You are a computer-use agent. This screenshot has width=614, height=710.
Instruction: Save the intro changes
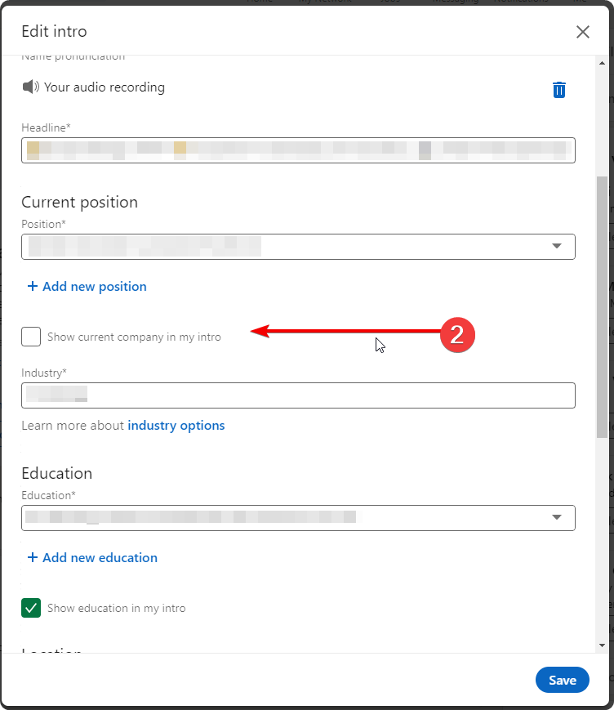pyautogui.click(x=562, y=680)
